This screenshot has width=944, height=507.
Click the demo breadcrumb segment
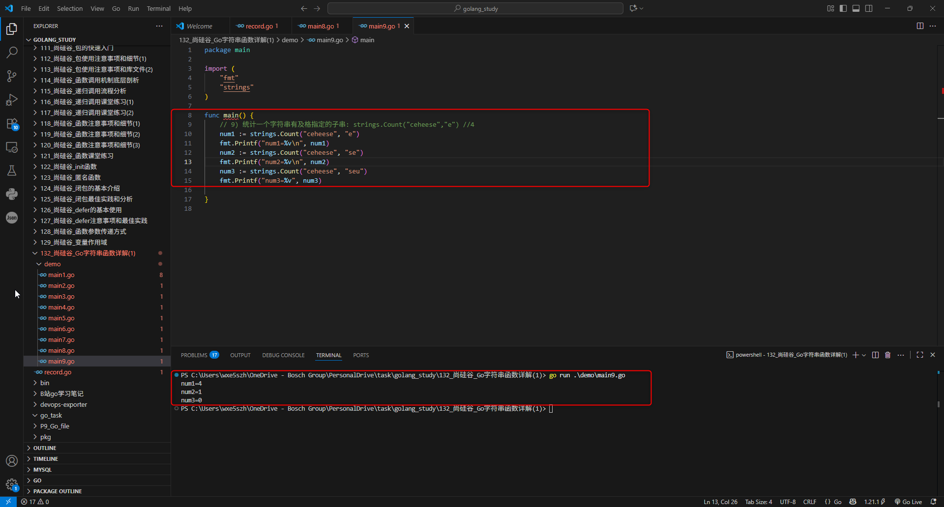pyautogui.click(x=290, y=40)
